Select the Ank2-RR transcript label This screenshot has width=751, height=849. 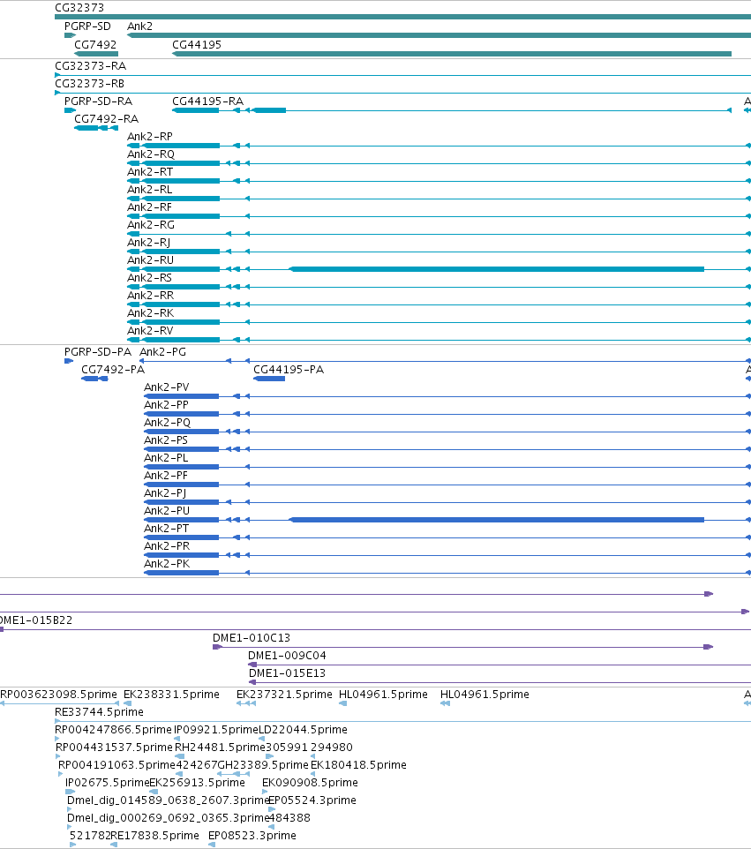[x=151, y=295]
